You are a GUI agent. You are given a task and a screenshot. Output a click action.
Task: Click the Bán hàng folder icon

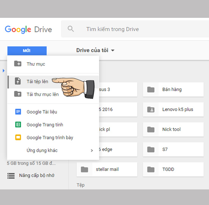[151, 90]
